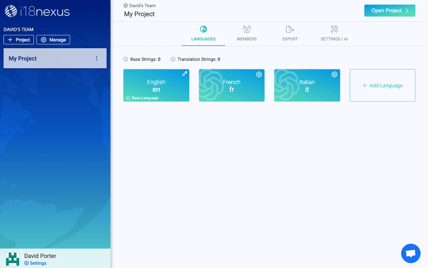Open the French language settings gear
The height and width of the screenshot is (268, 428).
259,74
